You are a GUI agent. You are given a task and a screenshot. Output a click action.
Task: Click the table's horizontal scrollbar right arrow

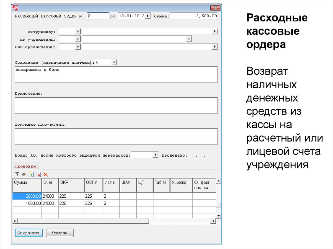pos(213,221)
